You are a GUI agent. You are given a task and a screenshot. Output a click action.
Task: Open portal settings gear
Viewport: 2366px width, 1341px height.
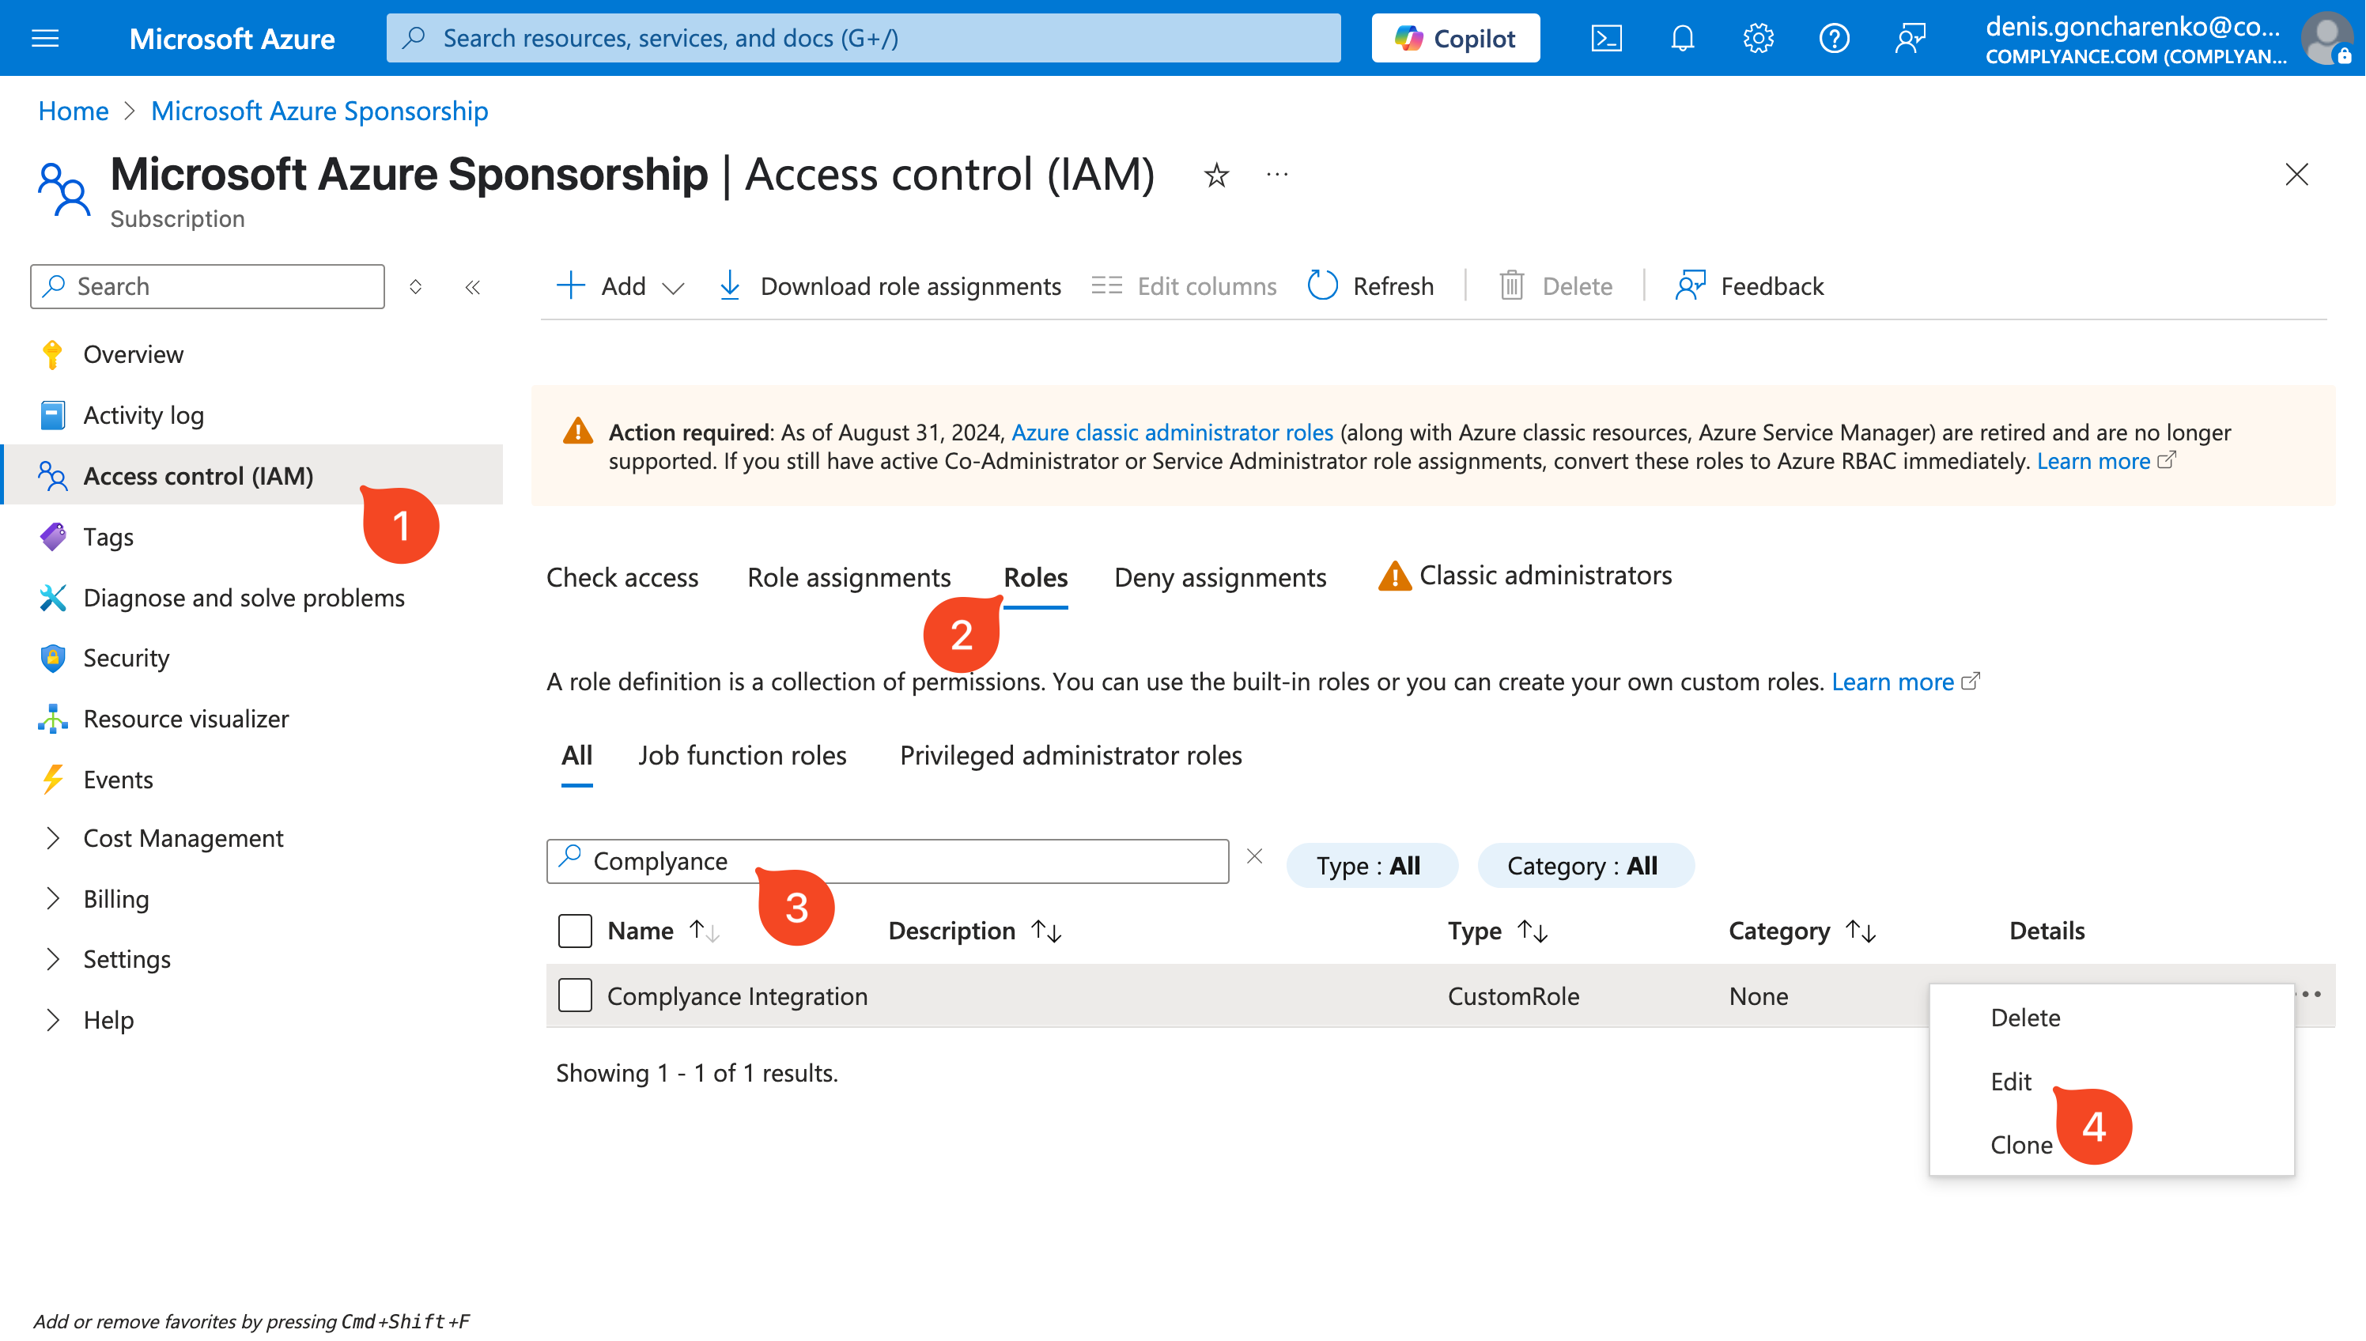click(x=1758, y=38)
